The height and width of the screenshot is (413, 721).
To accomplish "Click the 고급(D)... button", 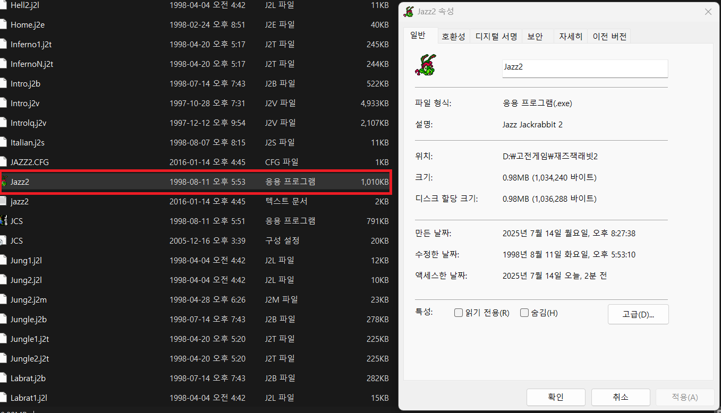I will (638, 314).
